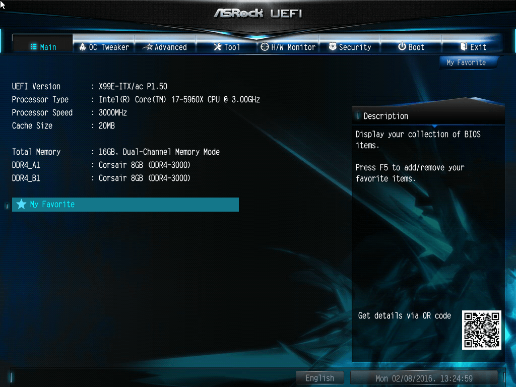Change language using the English button

pyautogui.click(x=319, y=378)
